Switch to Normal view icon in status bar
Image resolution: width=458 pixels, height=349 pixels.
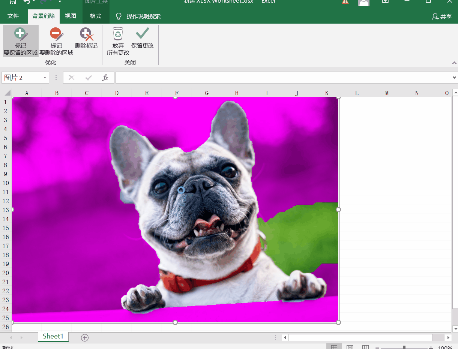pyautogui.click(x=334, y=347)
